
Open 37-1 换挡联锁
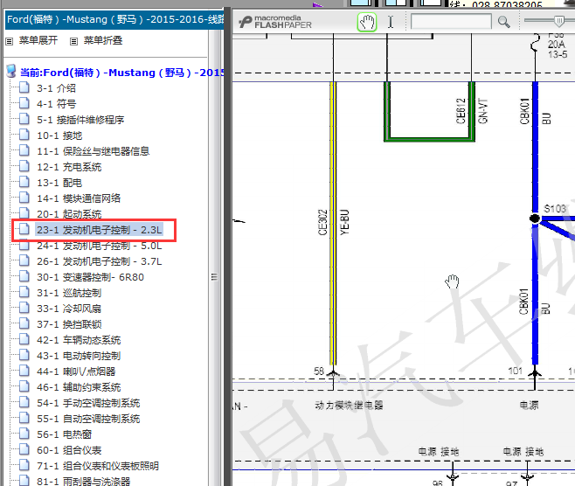(x=69, y=324)
